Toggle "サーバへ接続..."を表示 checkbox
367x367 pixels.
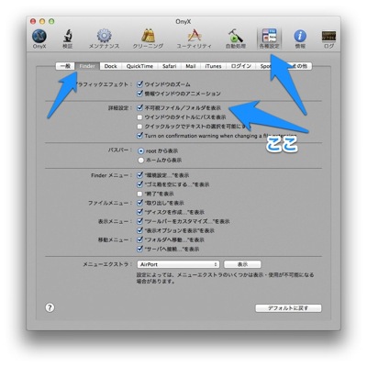click(x=139, y=249)
